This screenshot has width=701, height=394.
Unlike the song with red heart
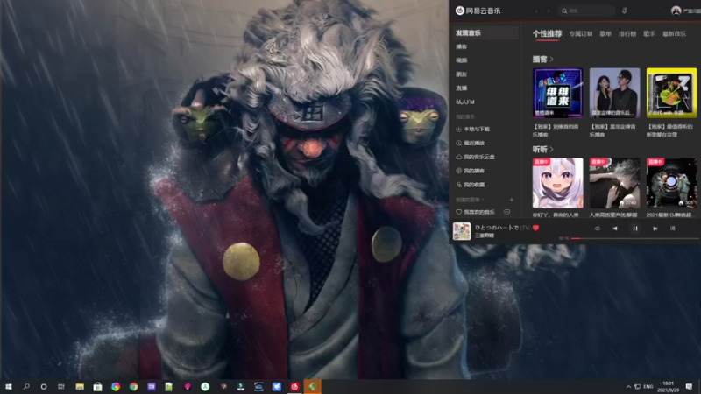535,228
